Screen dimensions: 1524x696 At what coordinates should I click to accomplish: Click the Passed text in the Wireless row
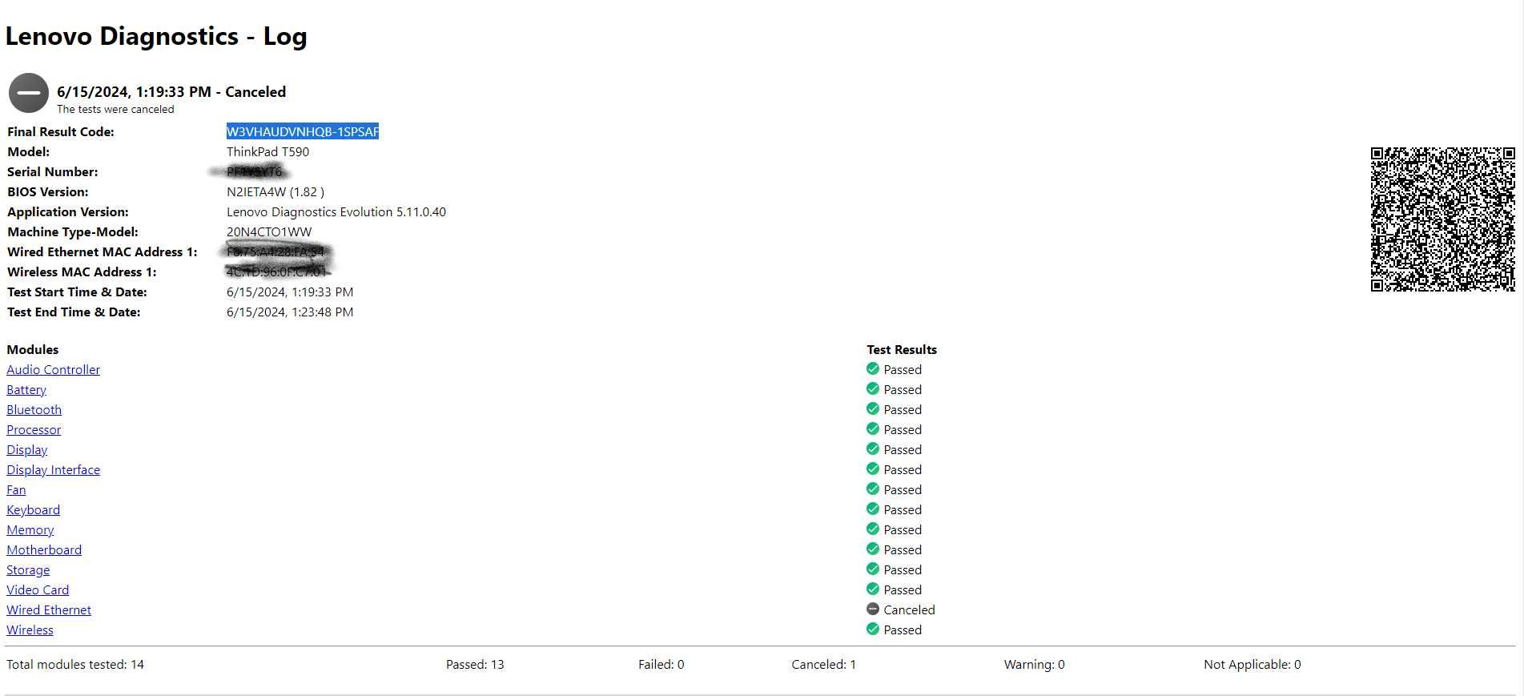(903, 630)
